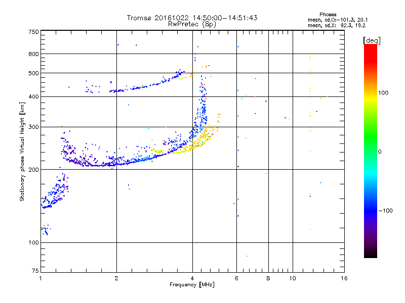
Task: Click the height axis tick "600"
Action: (33, 54)
